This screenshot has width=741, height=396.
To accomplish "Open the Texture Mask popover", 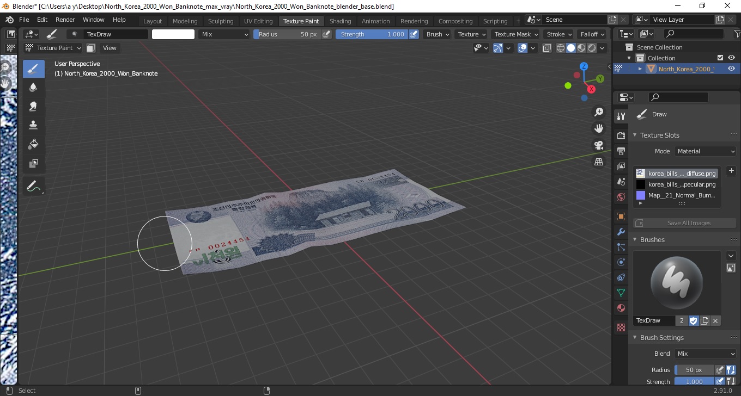I will (x=515, y=34).
